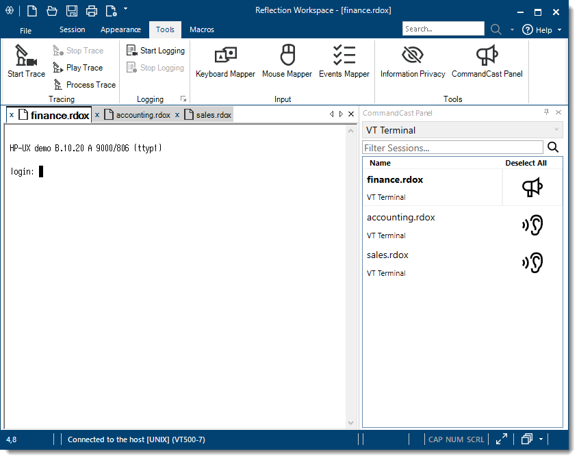579x460 pixels.
Task: Toggle listening ear for sales.rdox
Action: [x=532, y=262]
